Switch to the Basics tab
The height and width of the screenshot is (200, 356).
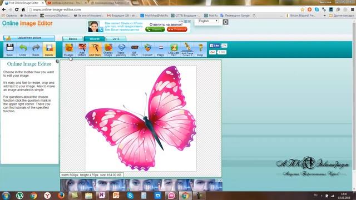pyautogui.click(x=73, y=38)
